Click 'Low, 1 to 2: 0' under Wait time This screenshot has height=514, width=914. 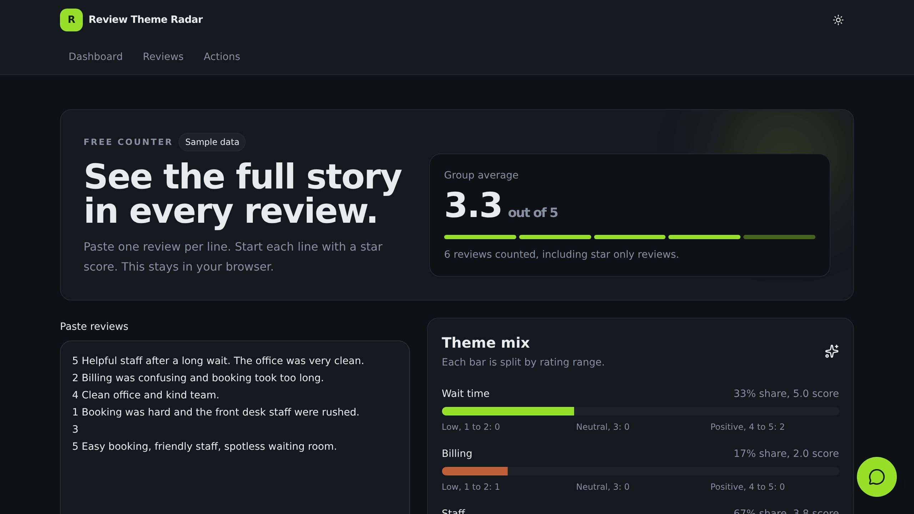[471, 427]
